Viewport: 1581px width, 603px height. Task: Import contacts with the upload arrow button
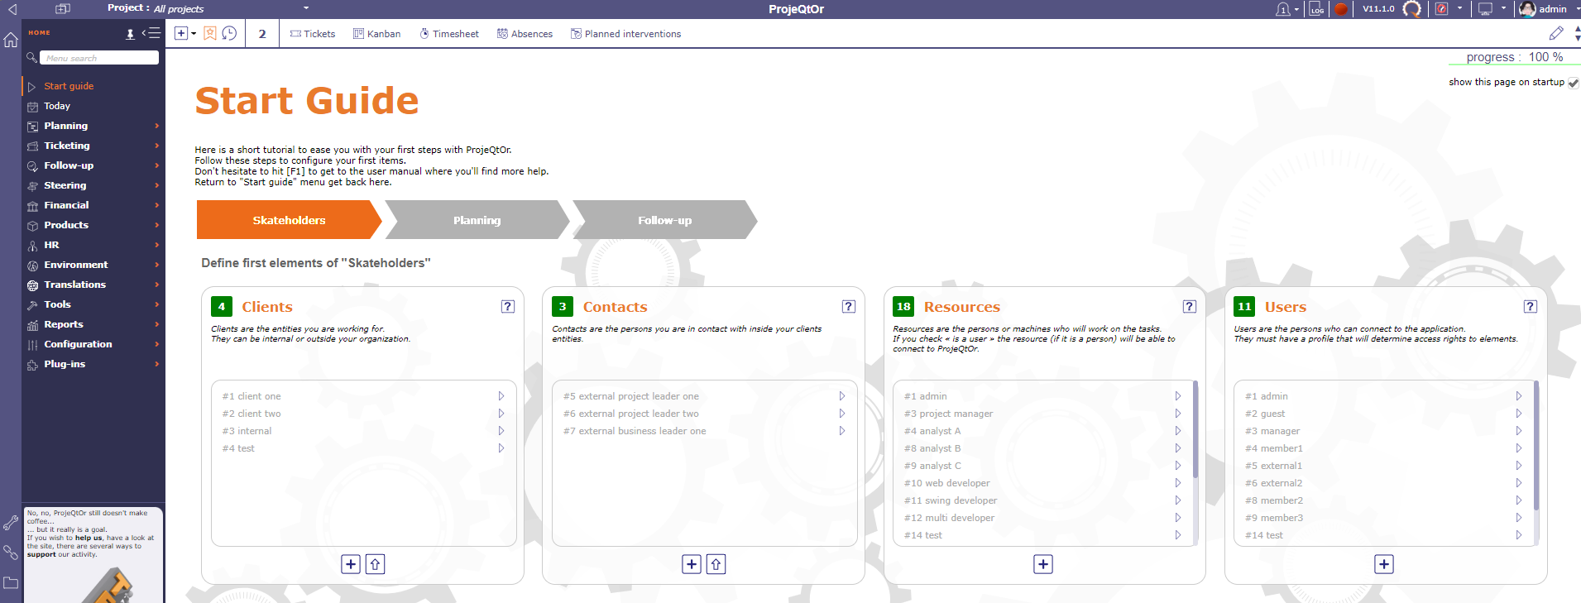pyautogui.click(x=716, y=564)
